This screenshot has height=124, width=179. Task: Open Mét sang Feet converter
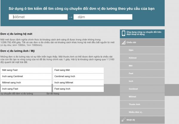point(26,70)
